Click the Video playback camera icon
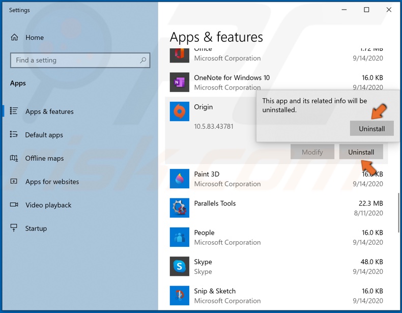This screenshot has height=313, width=402. [14, 205]
